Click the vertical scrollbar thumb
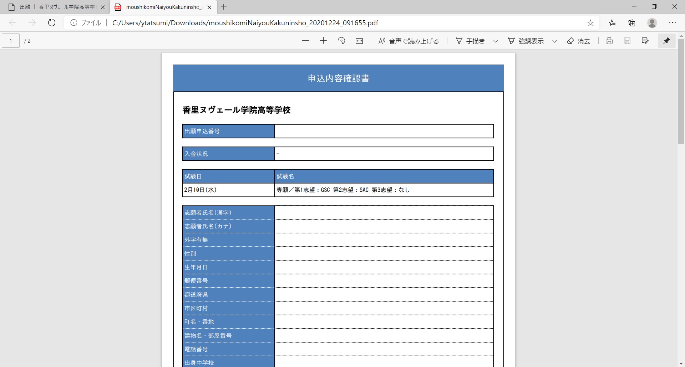The width and height of the screenshot is (685, 367). [x=681, y=92]
